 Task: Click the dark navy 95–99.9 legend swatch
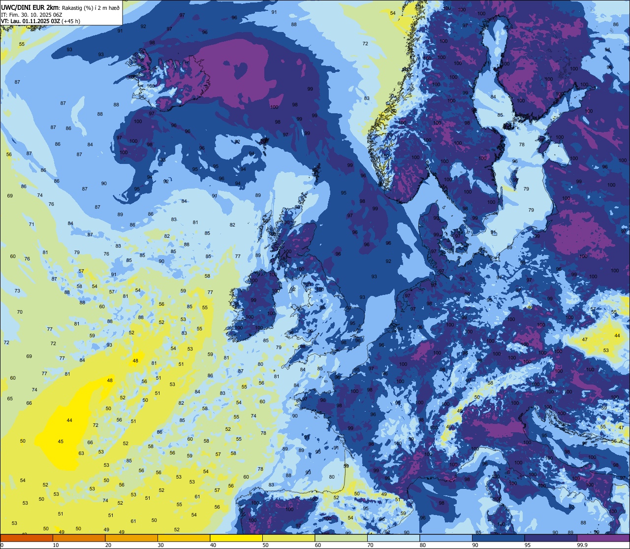click(x=551, y=538)
